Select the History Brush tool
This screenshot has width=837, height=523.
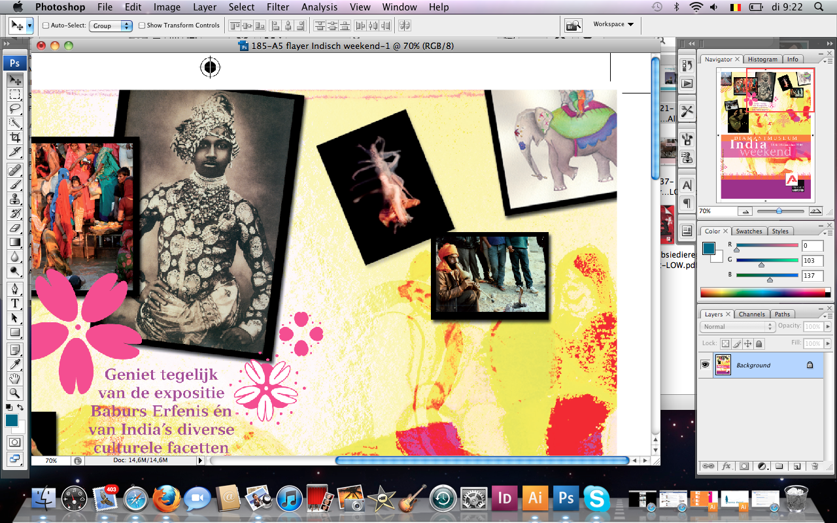(x=14, y=213)
